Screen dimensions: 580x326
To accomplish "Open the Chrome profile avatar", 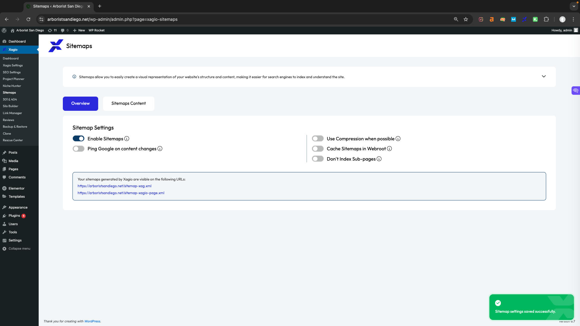I will [x=562, y=19].
